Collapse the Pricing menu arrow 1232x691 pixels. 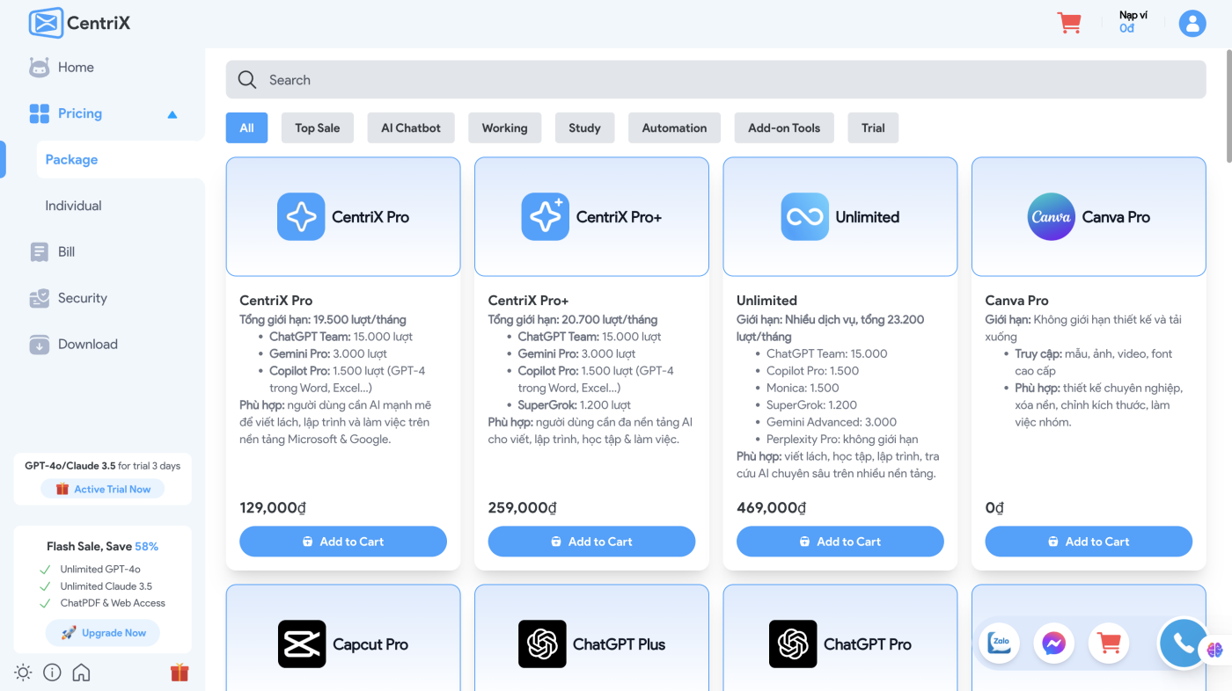[x=172, y=114]
